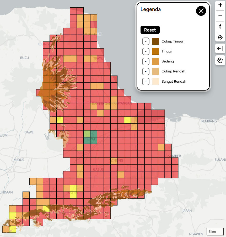Click the 5 km scale bar
226x237 pixels.
tap(215, 232)
